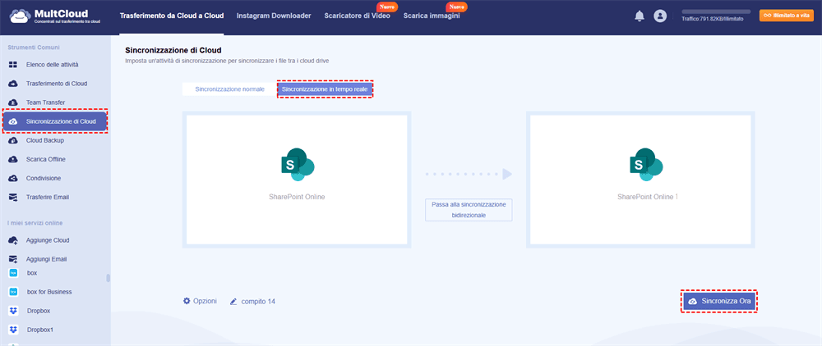Open the Instagram Downloader tab
This screenshot has height=346, width=822.
[274, 16]
